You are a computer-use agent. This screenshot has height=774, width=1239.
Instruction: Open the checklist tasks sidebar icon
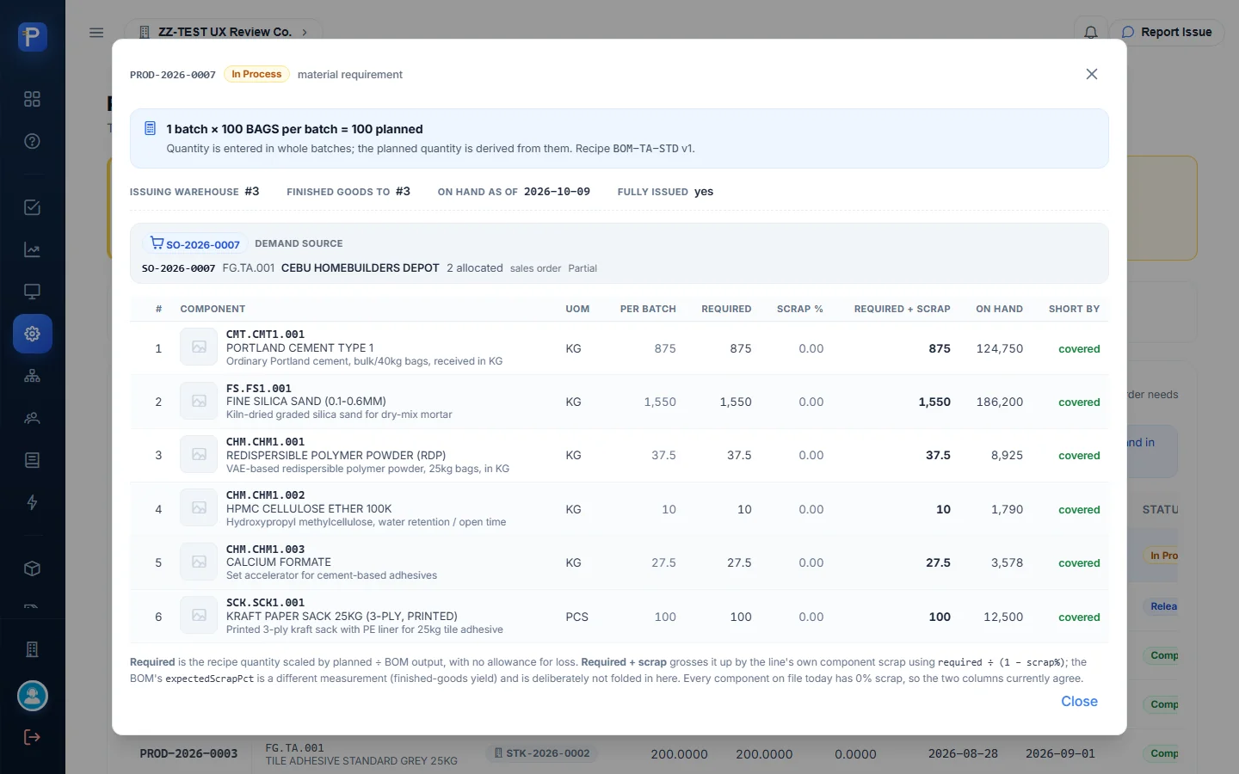[32, 207]
